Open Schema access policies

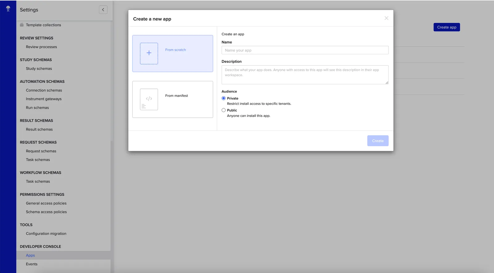[x=46, y=212]
